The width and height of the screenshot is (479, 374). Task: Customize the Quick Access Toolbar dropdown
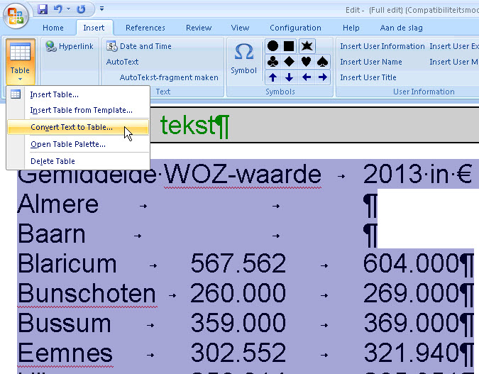click(x=101, y=9)
